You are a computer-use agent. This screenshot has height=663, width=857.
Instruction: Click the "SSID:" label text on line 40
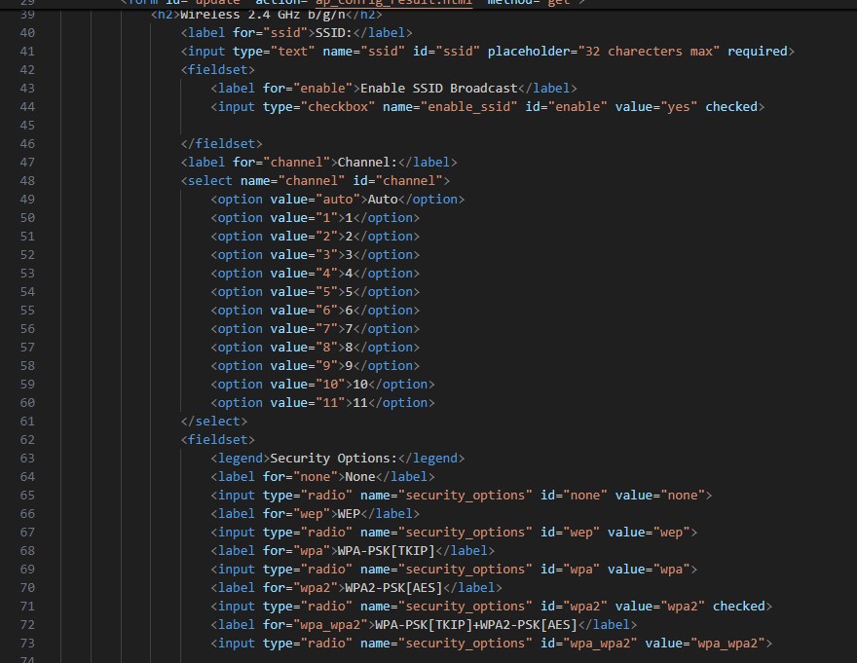click(x=333, y=33)
